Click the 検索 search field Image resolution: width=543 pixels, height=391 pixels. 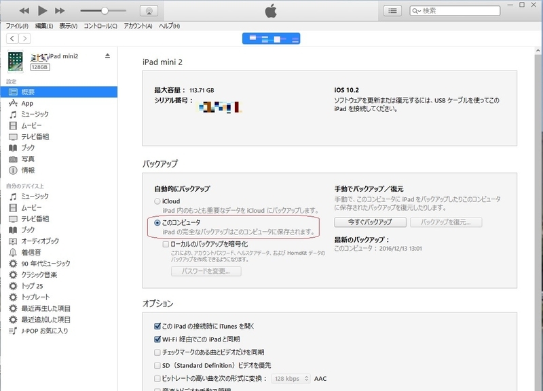(x=455, y=11)
